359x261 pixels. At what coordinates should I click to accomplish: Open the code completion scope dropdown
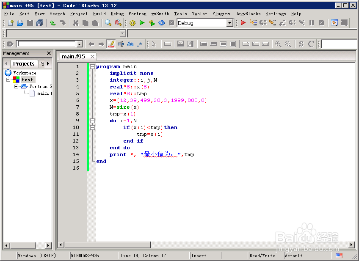point(123,33)
